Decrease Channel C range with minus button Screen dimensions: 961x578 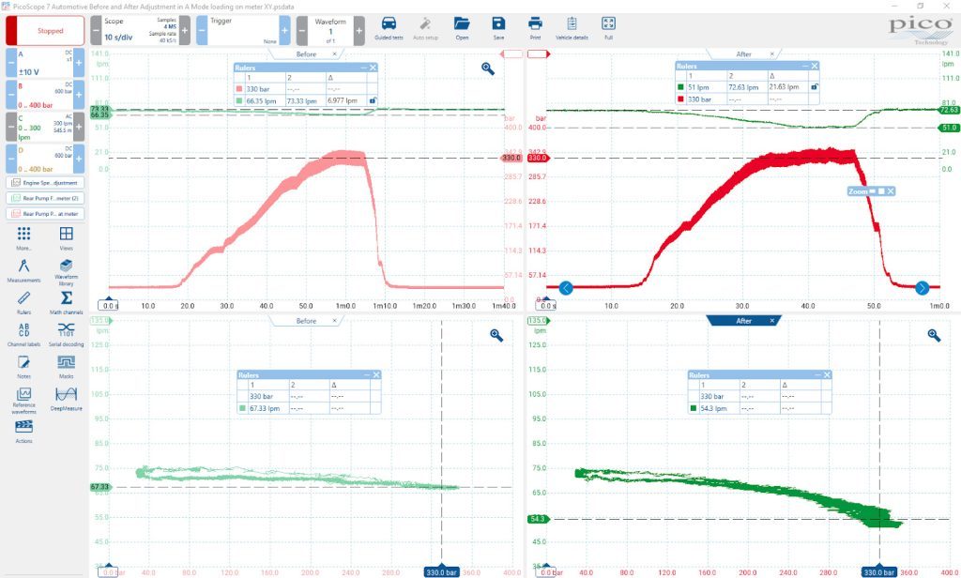pyautogui.click(x=11, y=127)
